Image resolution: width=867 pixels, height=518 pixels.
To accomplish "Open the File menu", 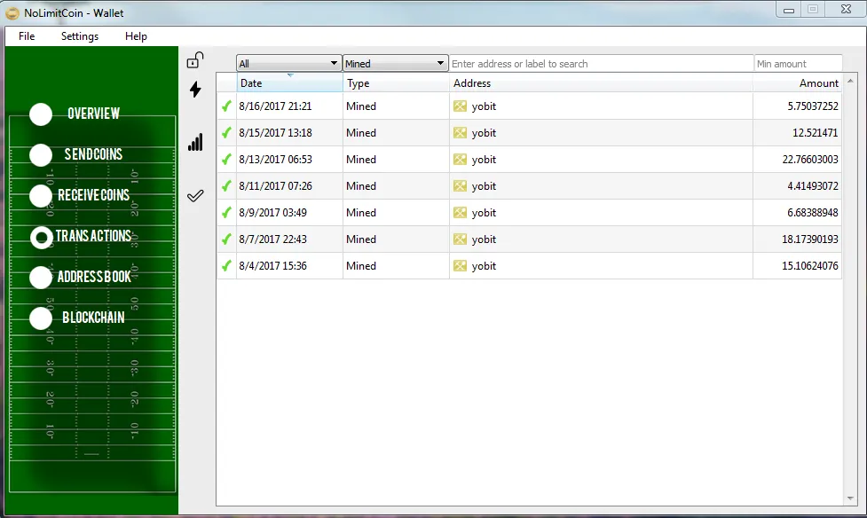I will coord(27,36).
